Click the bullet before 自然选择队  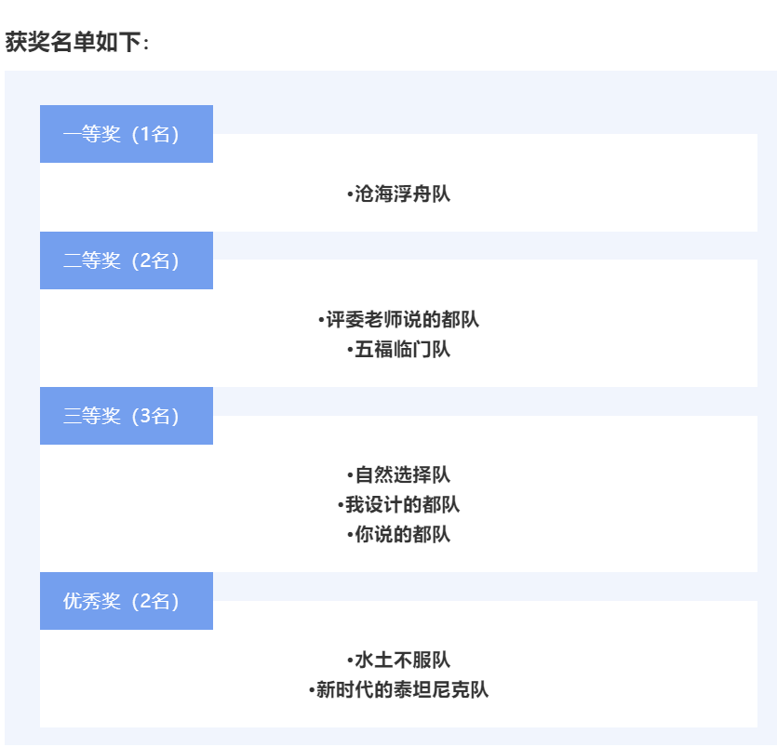click(350, 476)
